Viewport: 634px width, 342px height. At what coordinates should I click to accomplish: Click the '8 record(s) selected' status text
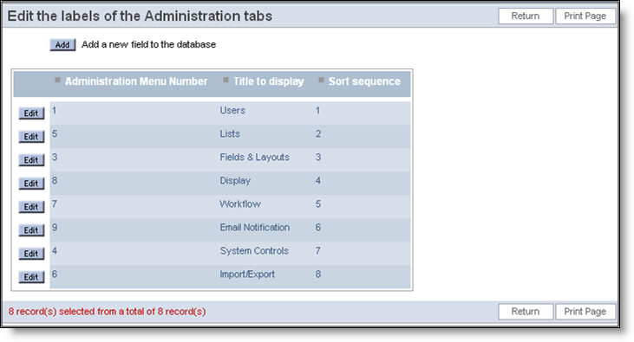click(108, 312)
